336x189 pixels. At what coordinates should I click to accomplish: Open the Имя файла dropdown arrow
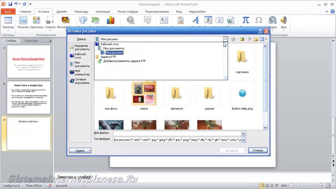(x=243, y=133)
